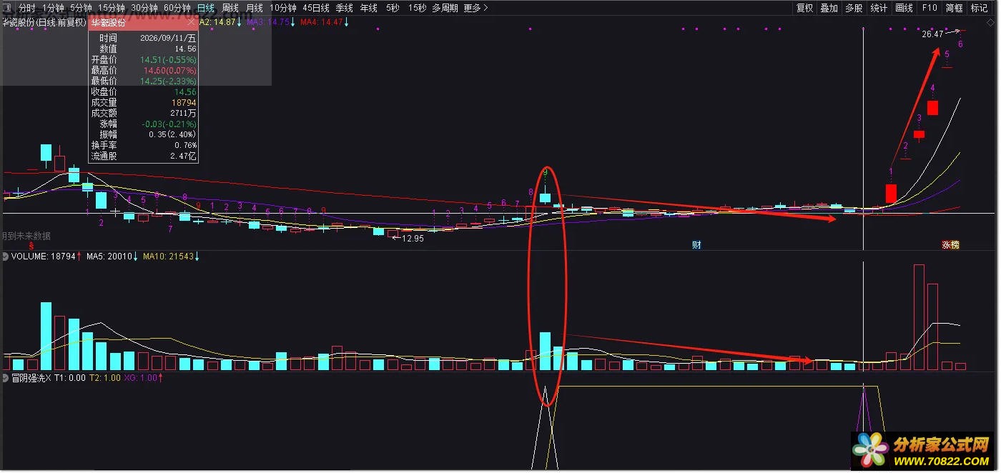Click the 26.47 high price label
This screenshot has width=1001, height=473.
click(x=932, y=34)
